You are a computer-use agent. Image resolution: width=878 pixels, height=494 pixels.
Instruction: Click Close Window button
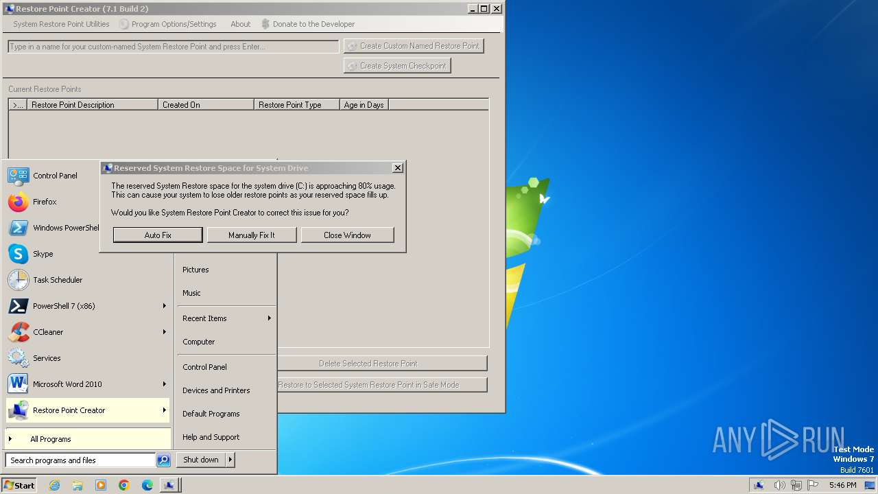coord(347,235)
